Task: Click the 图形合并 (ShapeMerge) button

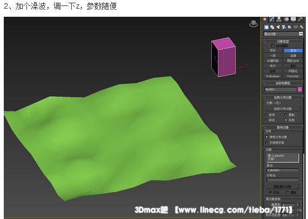Action: coord(293,61)
